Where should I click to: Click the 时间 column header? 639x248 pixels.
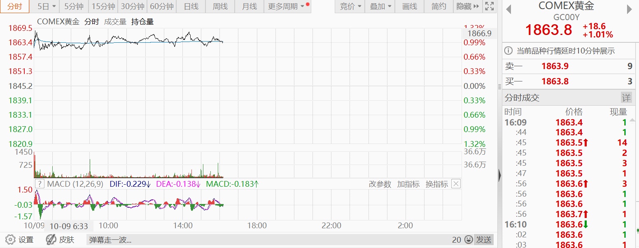tap(513, 112)
